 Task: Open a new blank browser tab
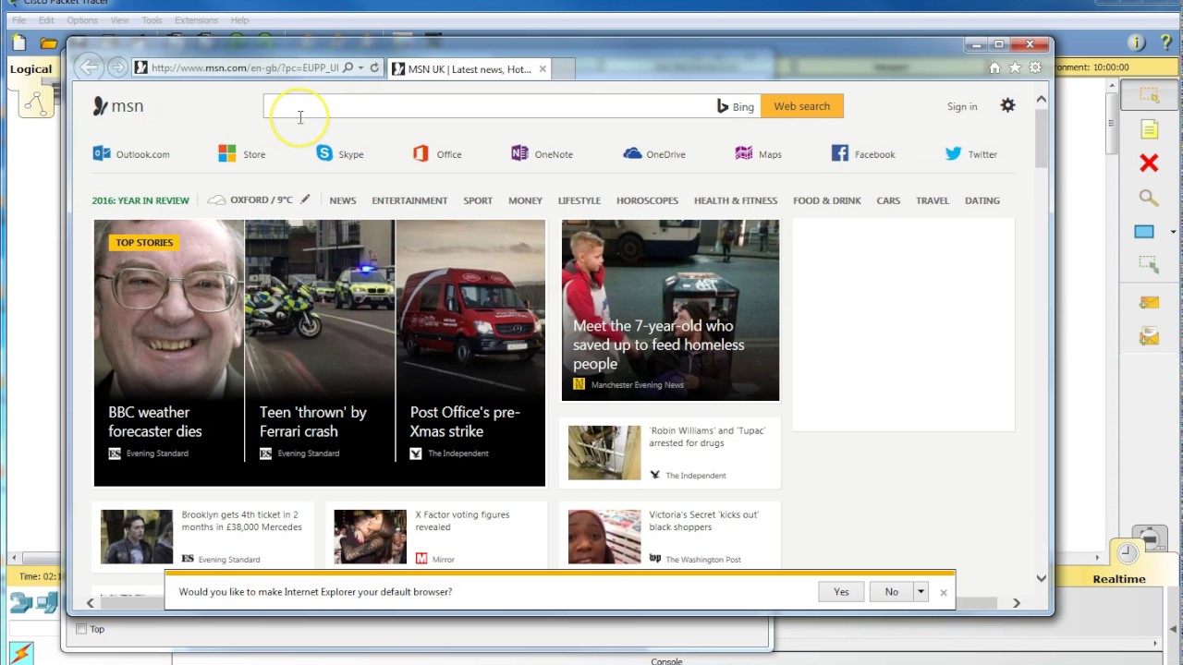[563, 68]
